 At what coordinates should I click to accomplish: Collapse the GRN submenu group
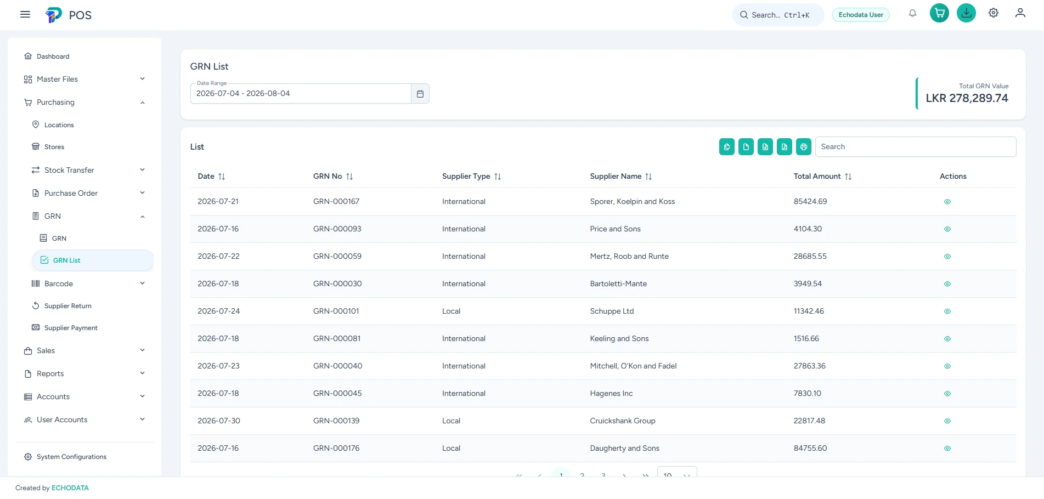88,216
